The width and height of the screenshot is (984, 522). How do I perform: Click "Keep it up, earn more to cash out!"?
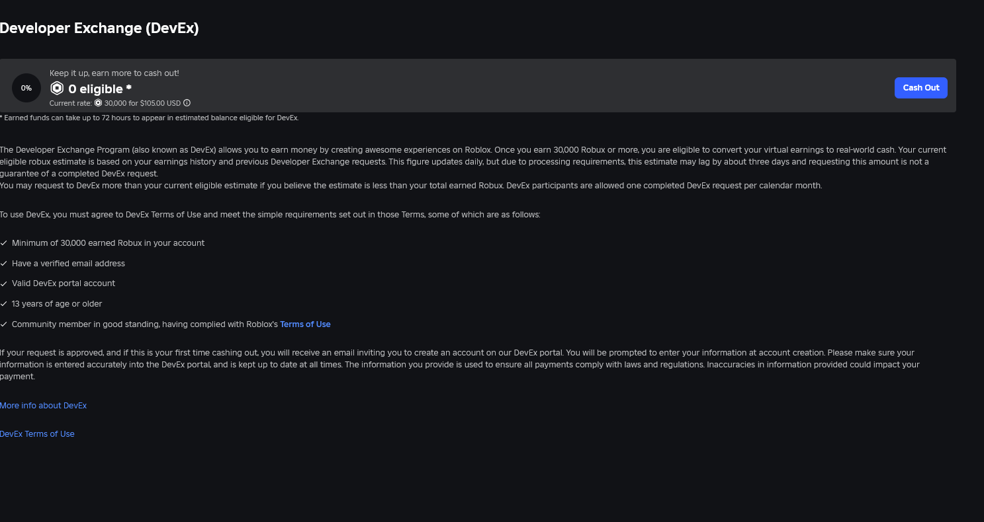(114, 73)
